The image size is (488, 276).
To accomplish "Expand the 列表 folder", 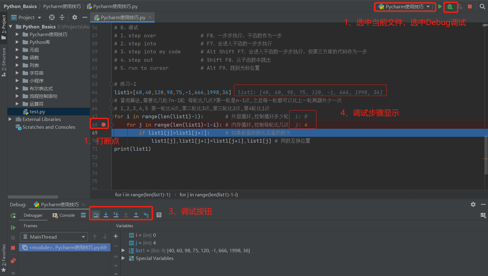I will (17, 65).
